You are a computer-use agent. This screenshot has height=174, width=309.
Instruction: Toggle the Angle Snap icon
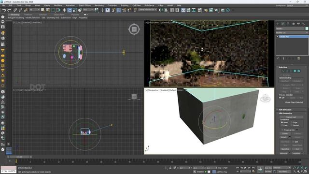pos(119,10)
